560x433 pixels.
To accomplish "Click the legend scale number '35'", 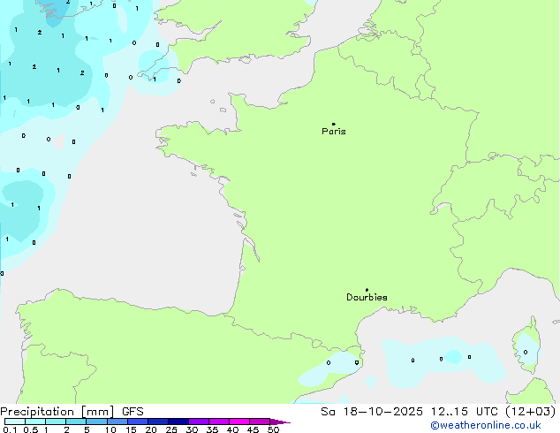I will [x=212, y=429].
